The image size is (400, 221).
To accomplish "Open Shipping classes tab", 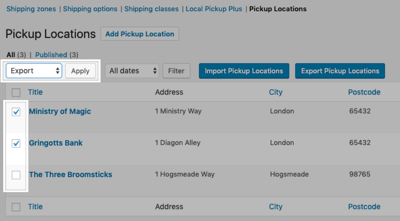I will pyautogui.click(x=152, y=9).
